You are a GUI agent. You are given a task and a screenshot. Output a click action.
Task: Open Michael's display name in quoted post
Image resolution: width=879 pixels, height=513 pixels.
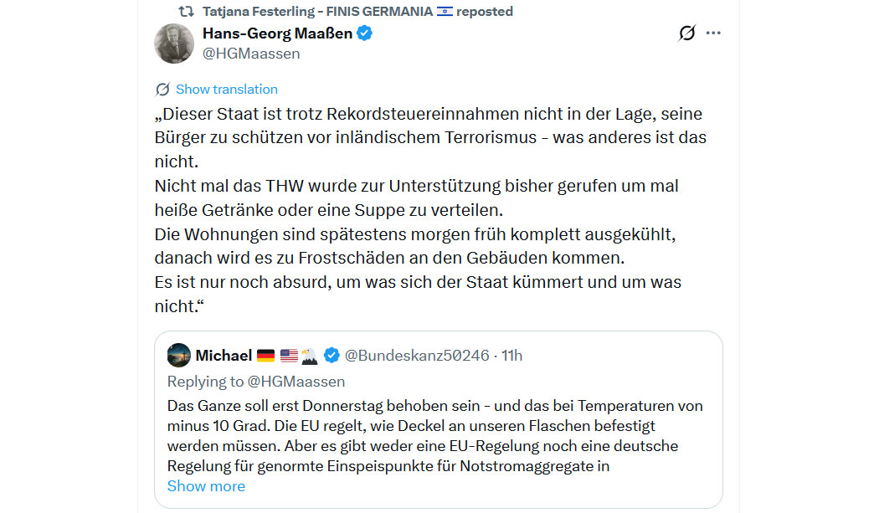(224, 356)
